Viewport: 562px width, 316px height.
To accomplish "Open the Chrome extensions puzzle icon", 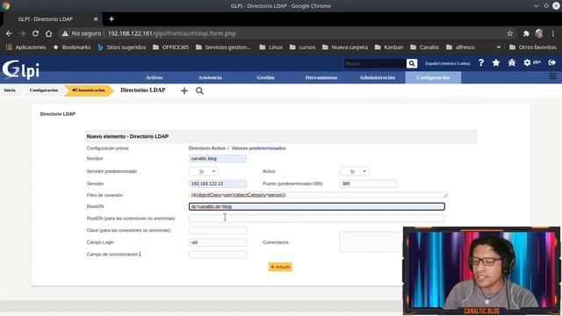I will tap(526, 33).
